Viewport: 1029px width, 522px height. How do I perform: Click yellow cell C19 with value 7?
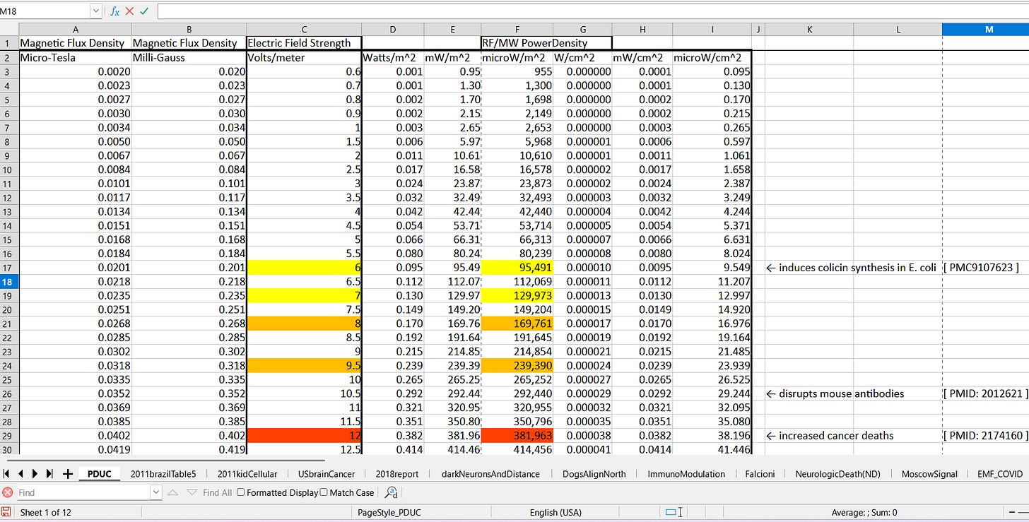(304, 295)
